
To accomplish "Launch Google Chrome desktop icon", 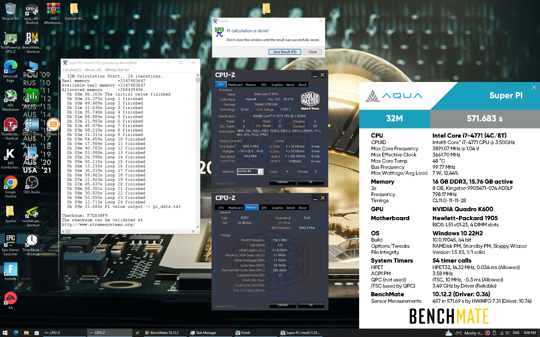I will tap(10, 187).
